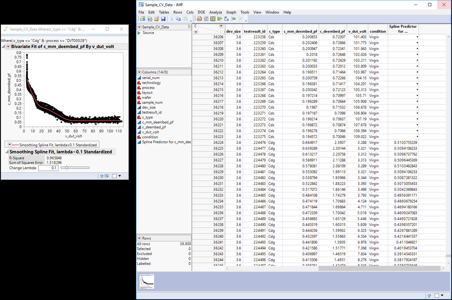Adjust the Change Lambda slider handle
This screenshot has width=452, height=300.
[x=67, y=168]
